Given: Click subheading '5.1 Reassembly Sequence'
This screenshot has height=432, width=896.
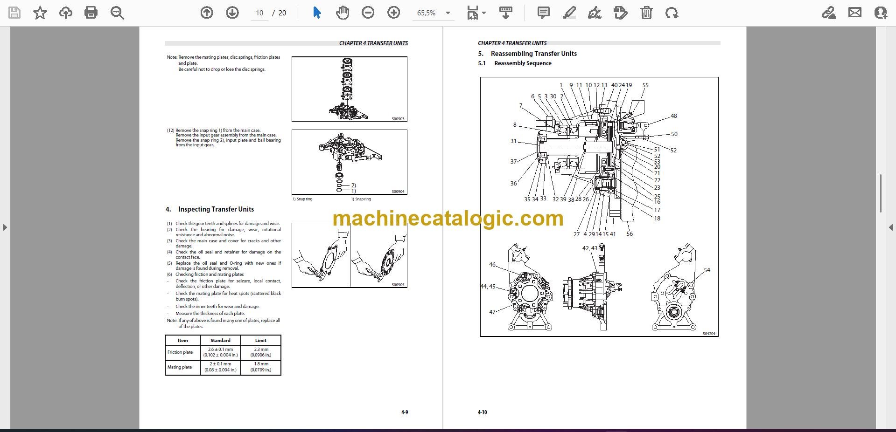Looking at the screenshot, I should point(515,63).
